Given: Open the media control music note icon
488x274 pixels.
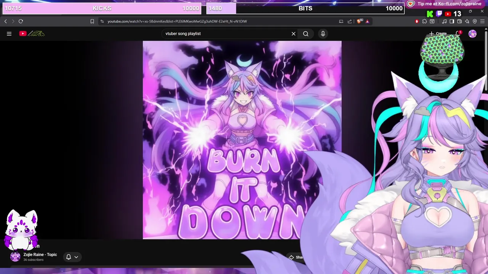Looking at the screenshot, I should (444, 21).
